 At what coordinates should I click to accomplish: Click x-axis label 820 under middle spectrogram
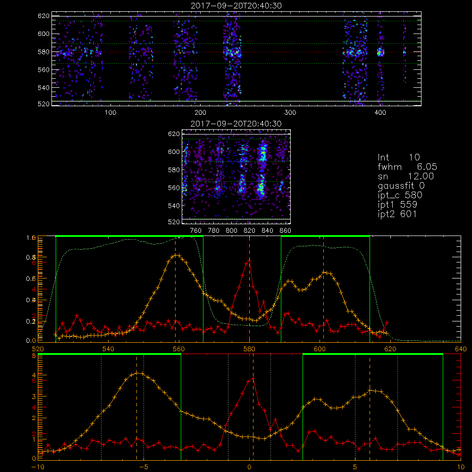tap(250, 231)
